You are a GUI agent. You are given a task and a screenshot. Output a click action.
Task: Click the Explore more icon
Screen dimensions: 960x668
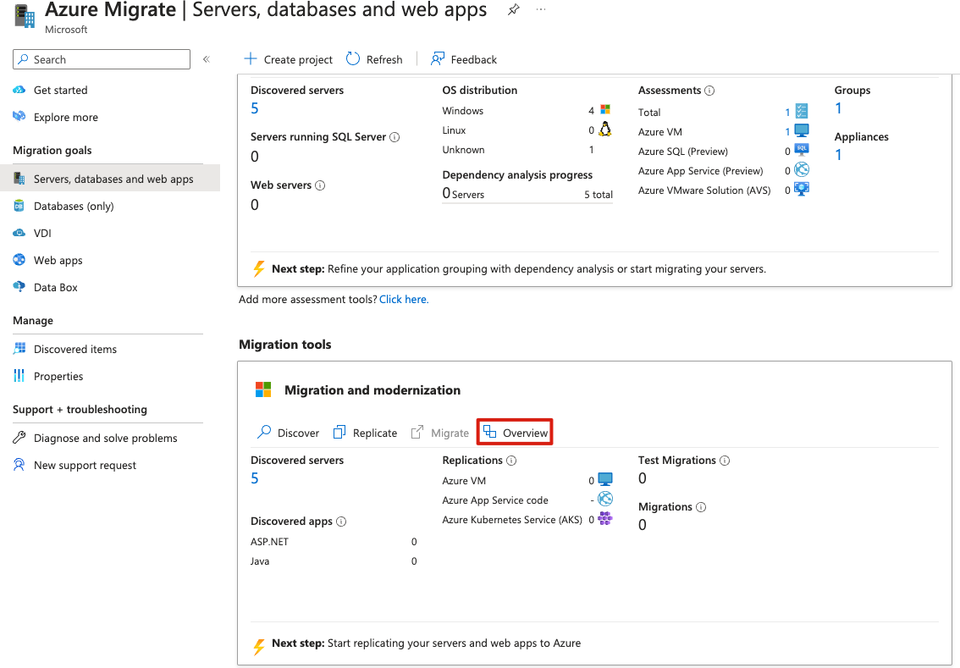[x=19, y=116]
